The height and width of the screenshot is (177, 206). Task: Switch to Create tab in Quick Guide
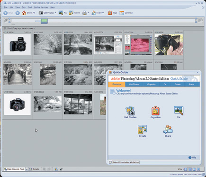[x=178, y=84]
